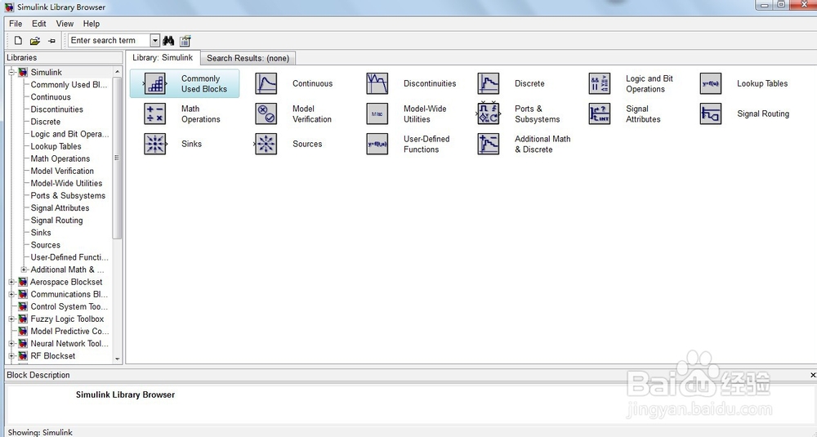Click the Open model folder icon
This screenshot has width=817, height=437.
(x=35, y=40)
